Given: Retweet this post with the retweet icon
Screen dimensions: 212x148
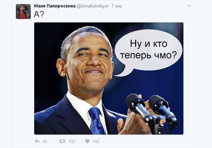Looking at the screenshot, I should click(62, 141).
